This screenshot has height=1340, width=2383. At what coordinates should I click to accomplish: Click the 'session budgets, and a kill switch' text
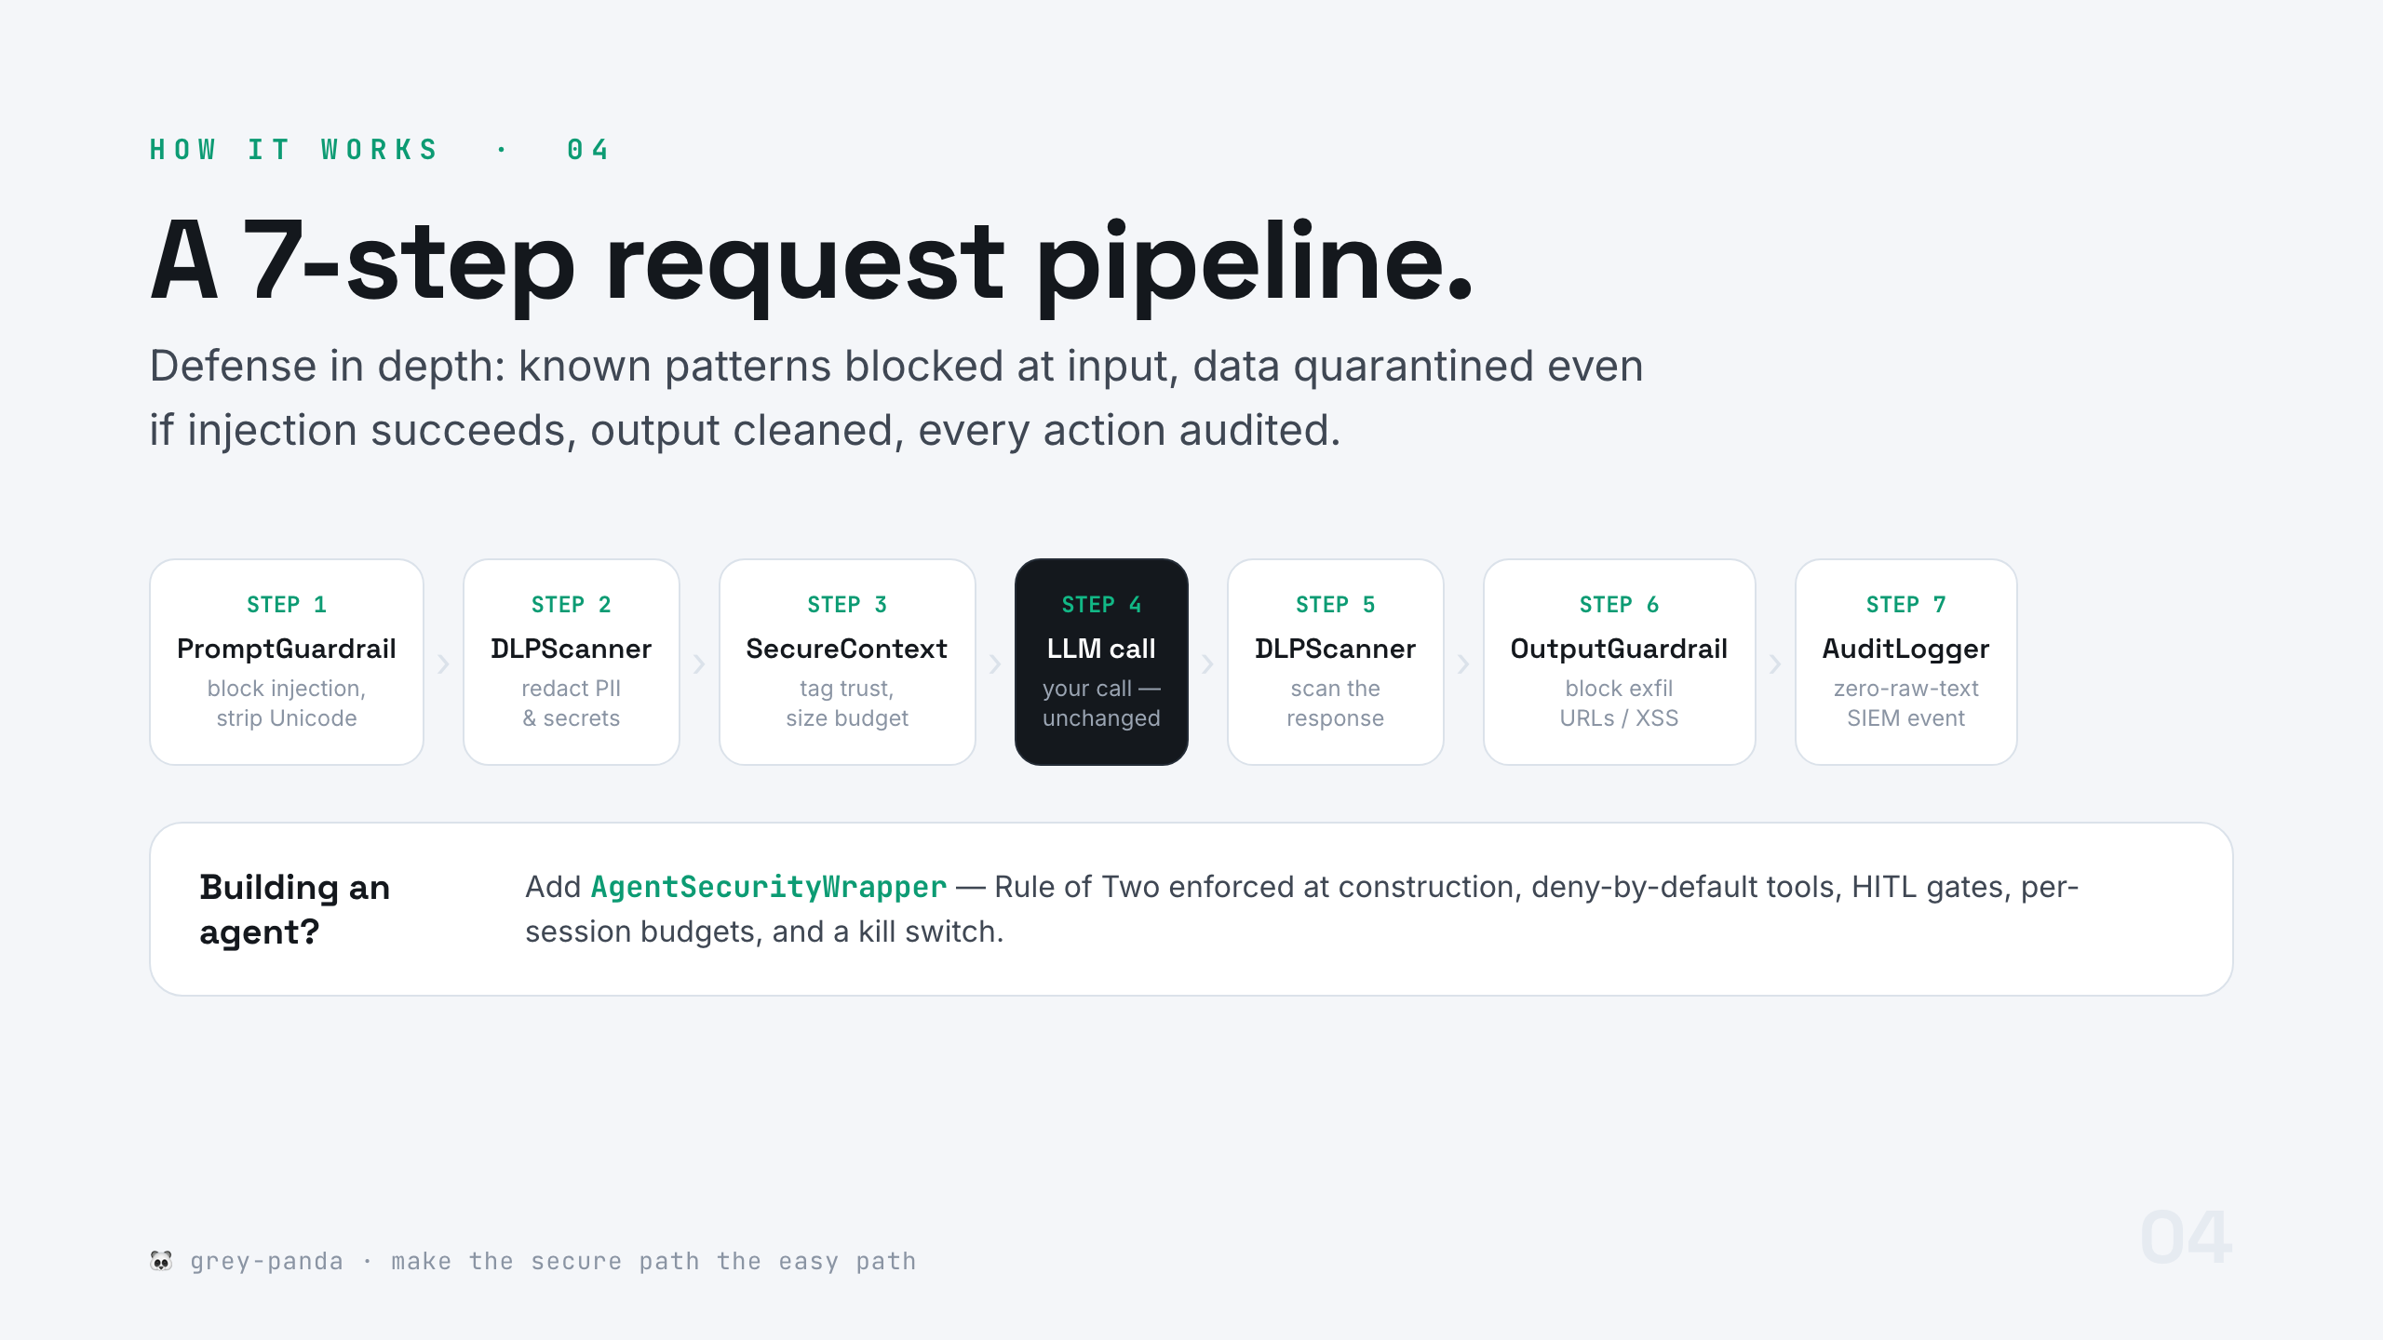click(764, 931)
